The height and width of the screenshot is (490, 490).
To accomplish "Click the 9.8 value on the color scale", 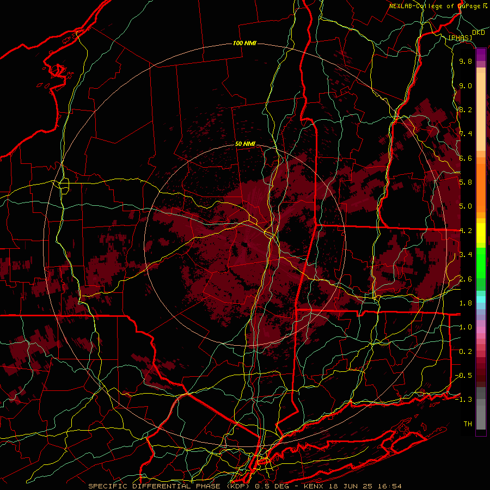I will [x=465, y=61].
